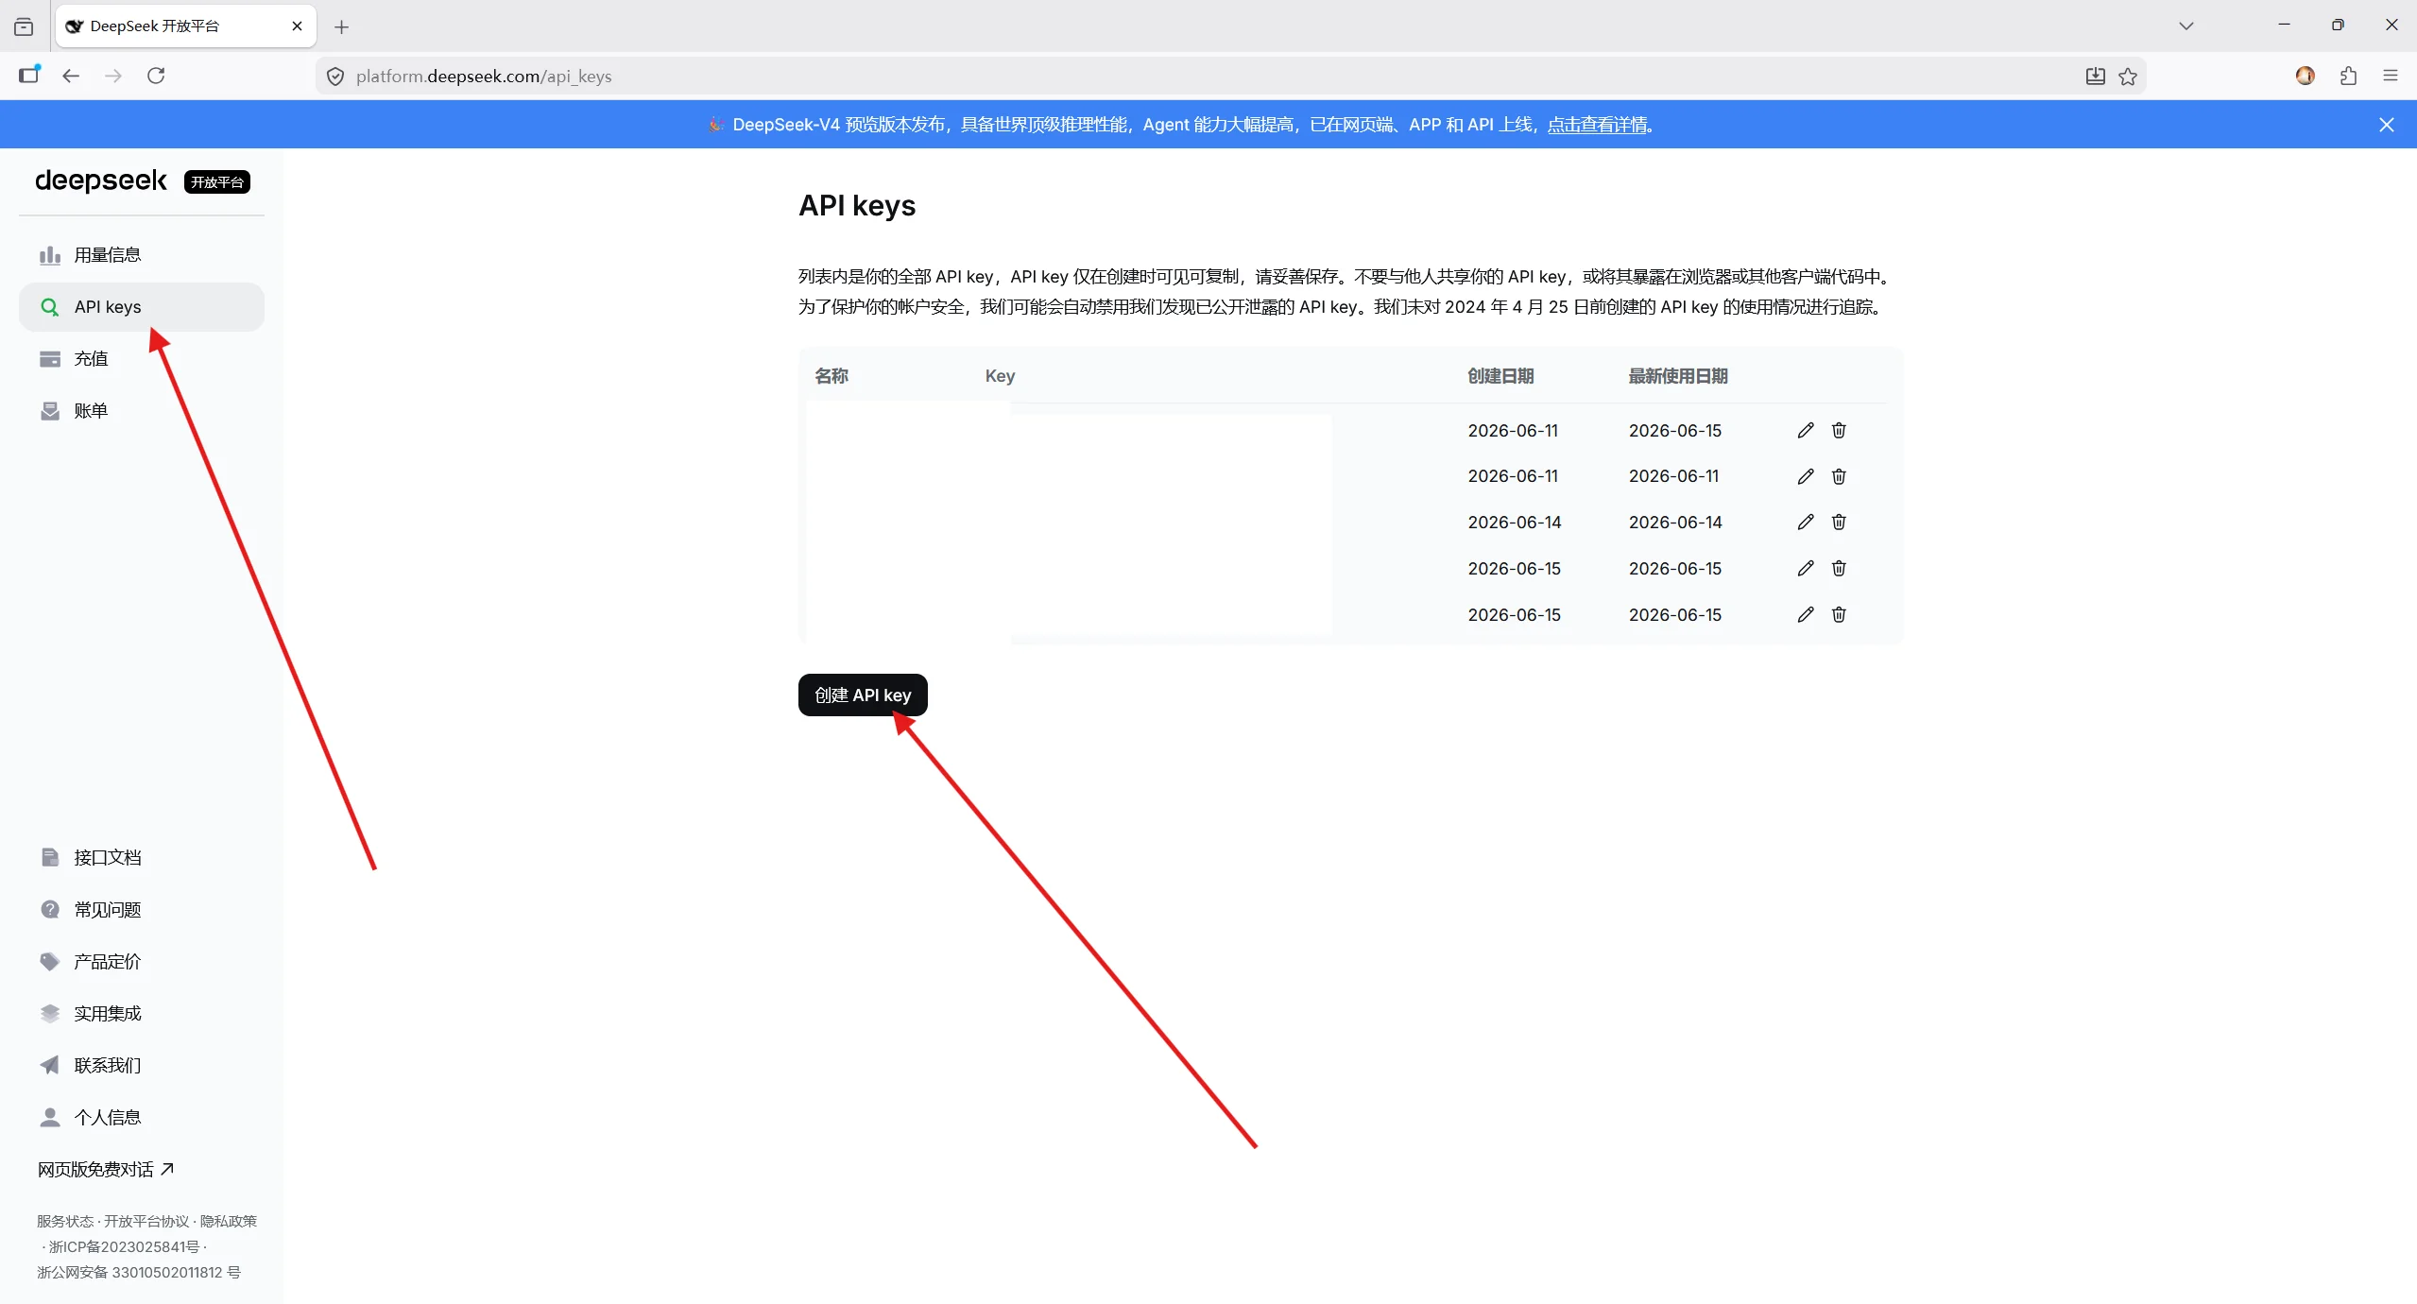This screenshot has height=1304, width=2417.
Task: Dismiss the blue DeepSeek-V4 announcement banner
Action: pos(2386,125)
